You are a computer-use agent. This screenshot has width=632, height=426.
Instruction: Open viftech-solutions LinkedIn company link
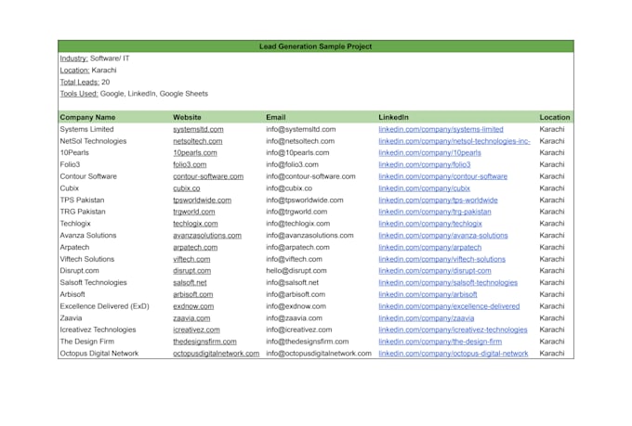[441, 259]
